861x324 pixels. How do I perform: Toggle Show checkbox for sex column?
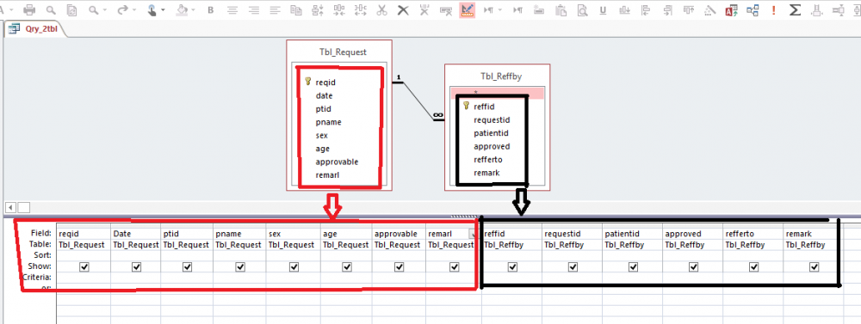pyautogui.click(x=294, y=267)
